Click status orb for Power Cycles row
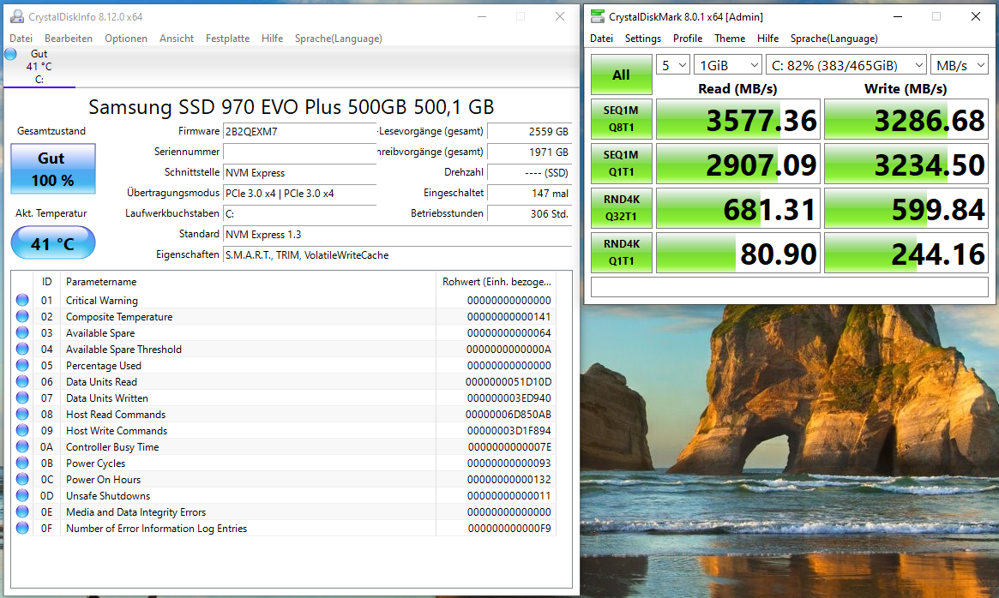999x598 pixels. pos(22,463)
